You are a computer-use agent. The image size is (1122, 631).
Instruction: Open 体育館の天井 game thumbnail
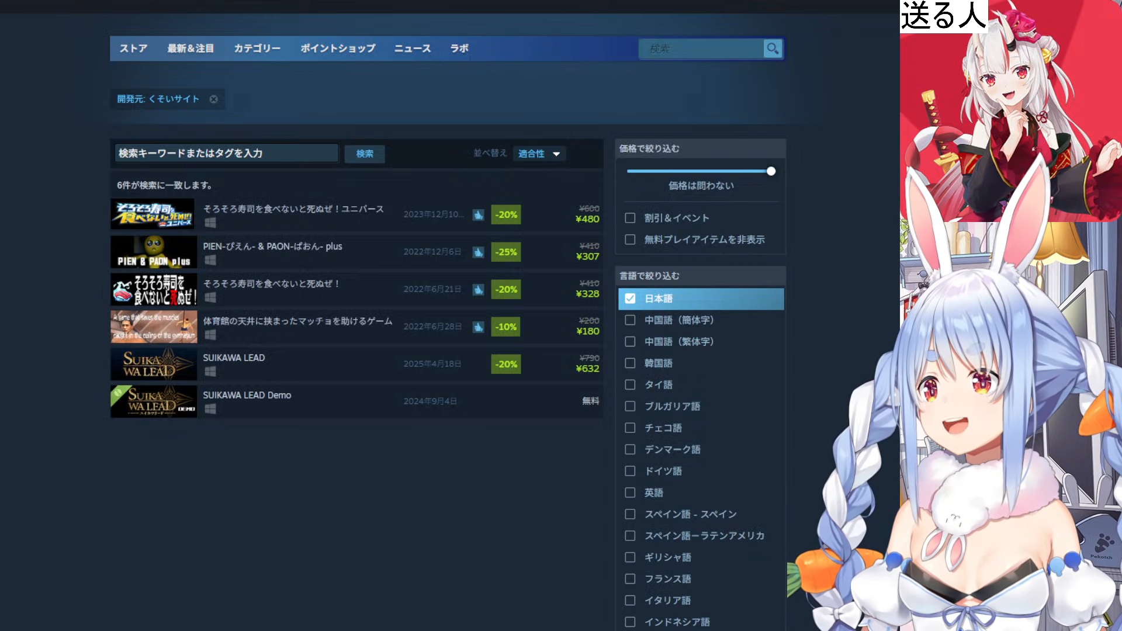(x=154, y=327)
